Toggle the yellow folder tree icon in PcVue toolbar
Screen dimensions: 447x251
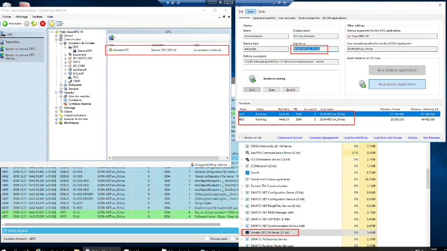pos(51,23)
